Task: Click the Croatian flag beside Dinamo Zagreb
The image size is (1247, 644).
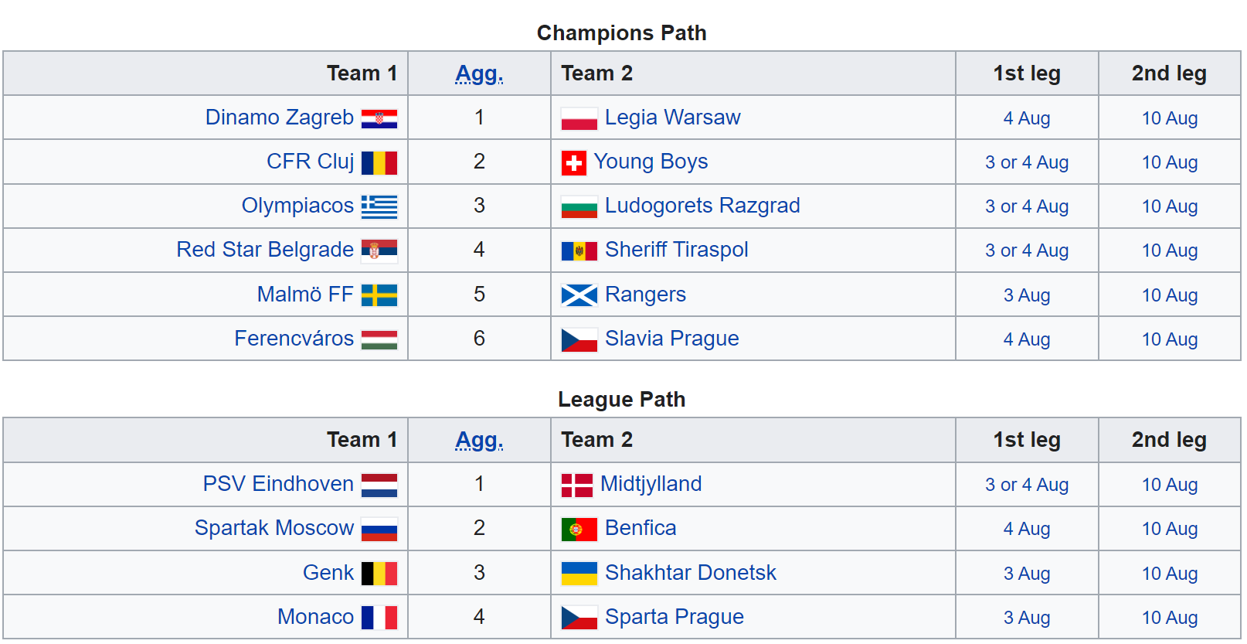Action: coord(379,118)
